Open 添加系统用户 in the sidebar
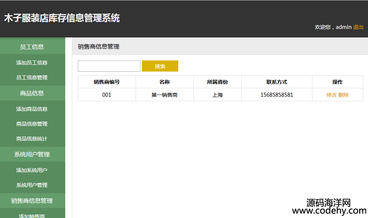The image size is (368, 218). 32,170
